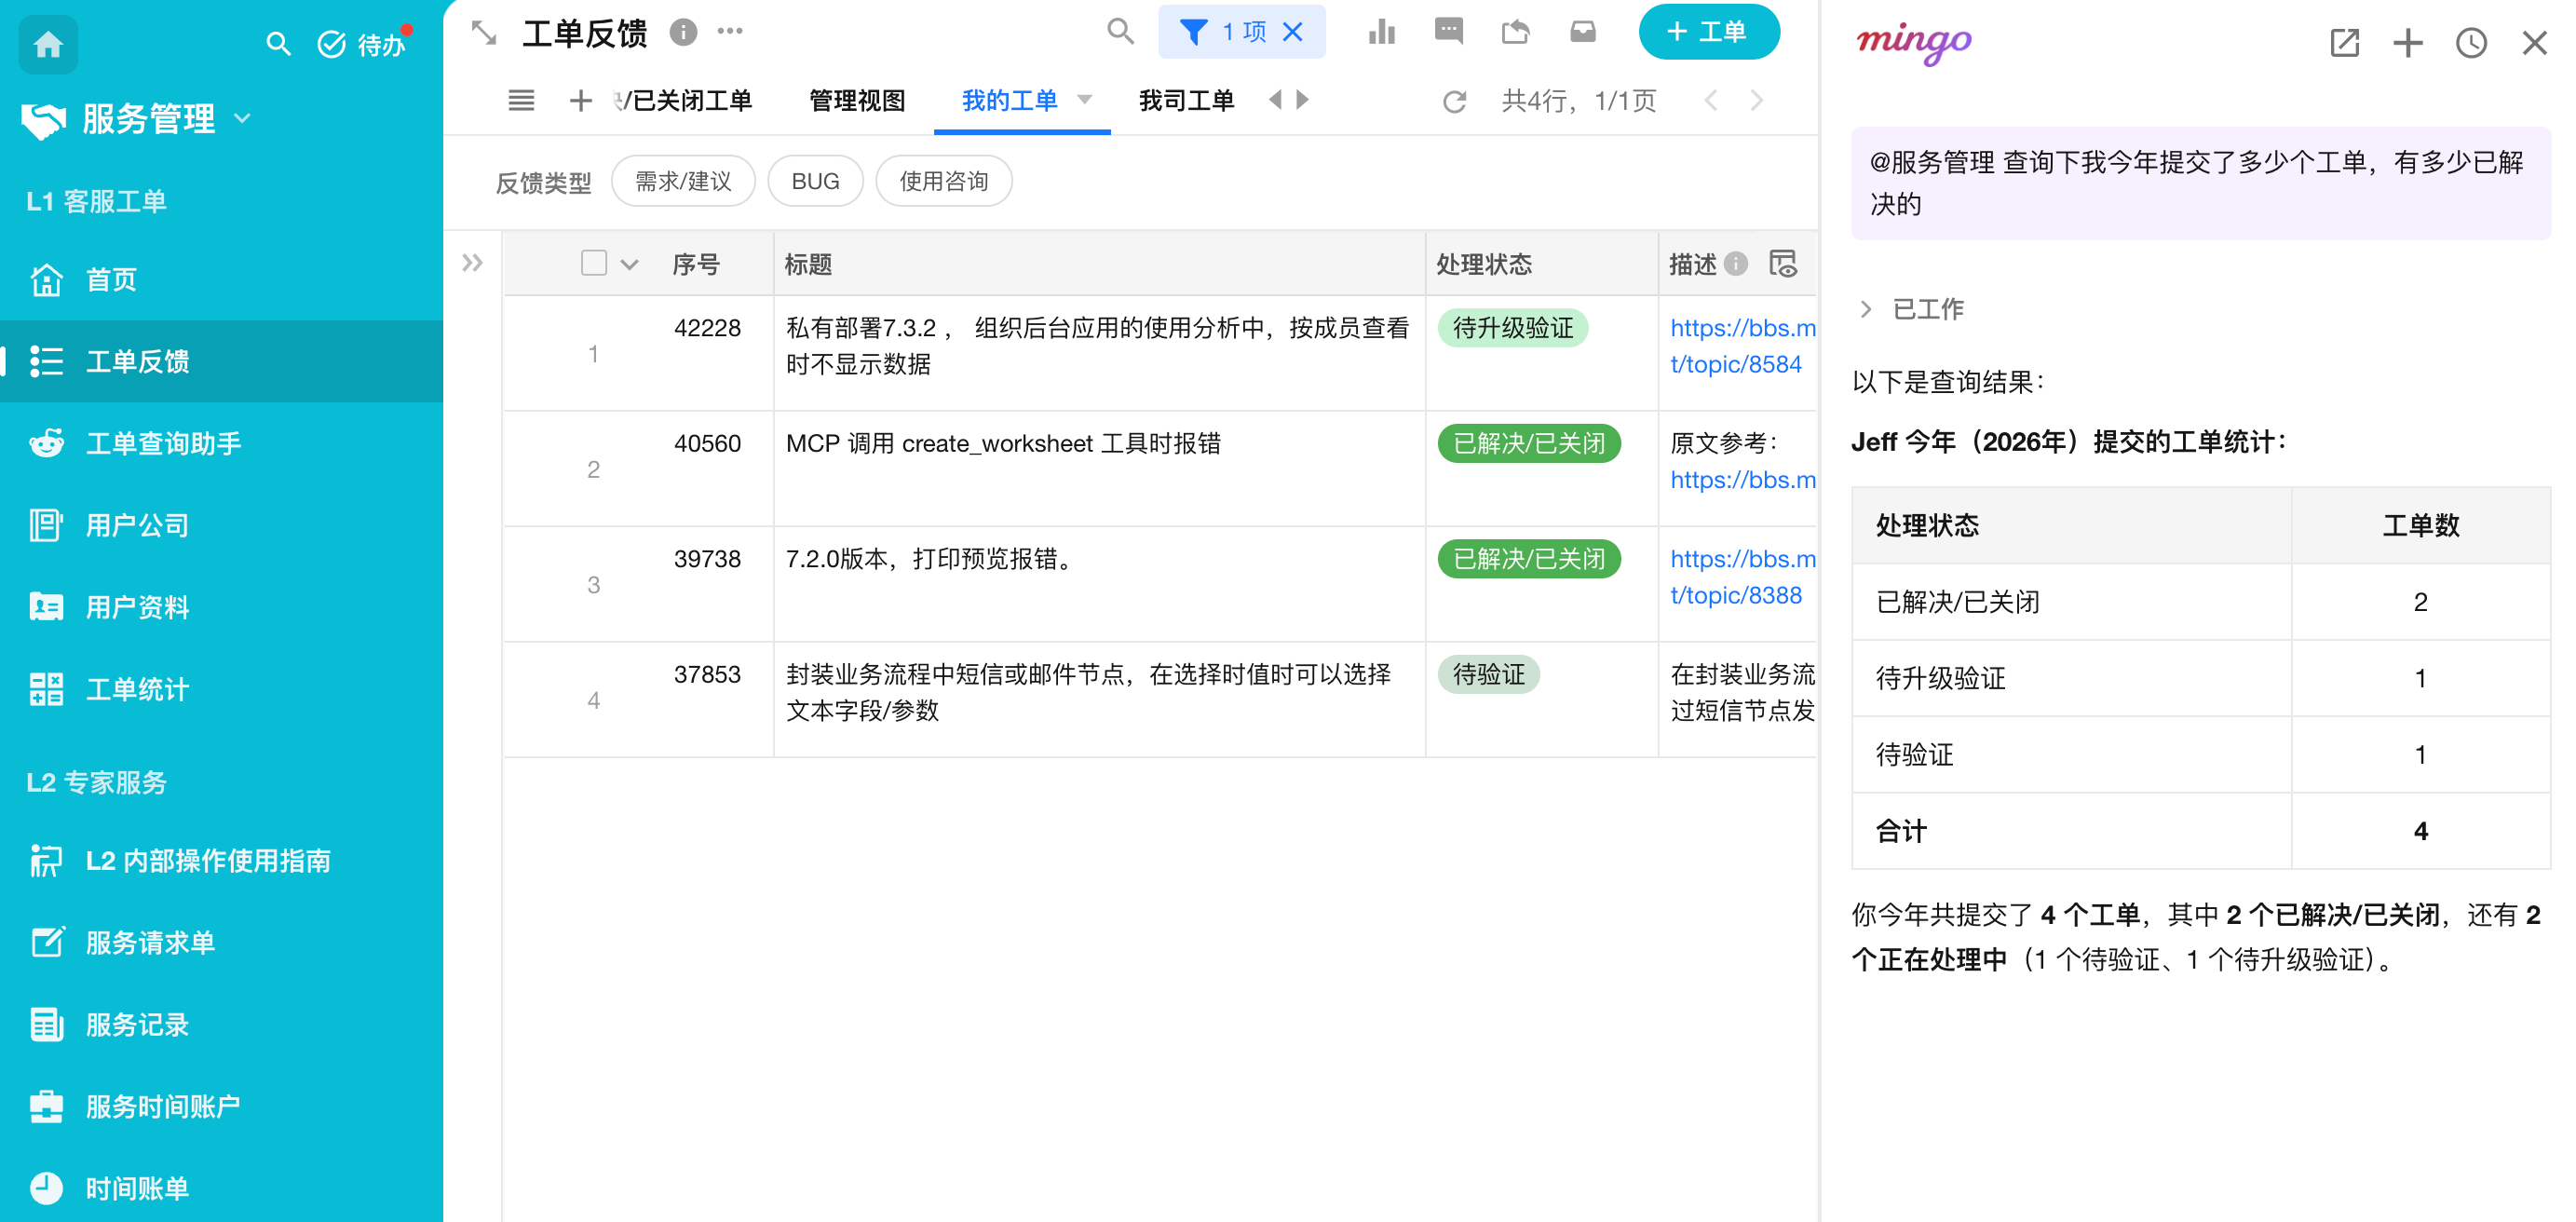The image size is (2576, 1222).
Task: Click the 待升级验证 status tag
Action: [1513, 328]
